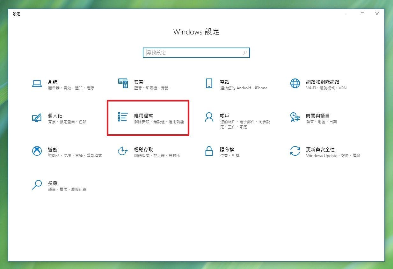Click the 電話 heading text
This screenshot has width=393, height=269.
point(225,82)
